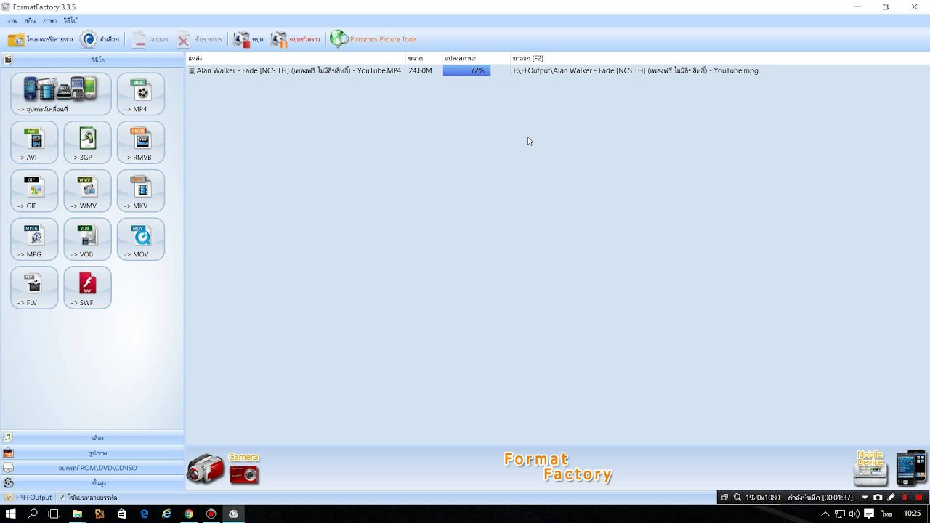Open Picosmos Picture Tools link

pos(373,39)
